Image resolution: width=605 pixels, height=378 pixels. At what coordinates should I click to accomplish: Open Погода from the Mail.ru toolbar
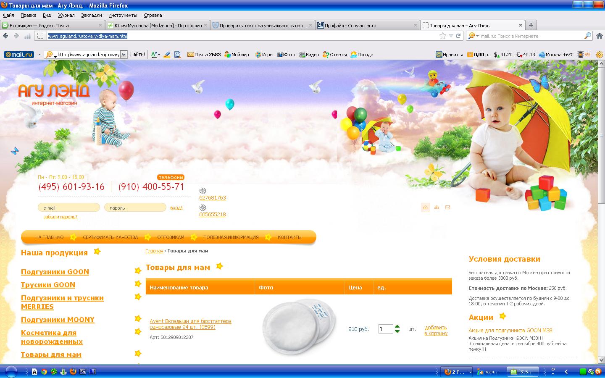(x=362, y=55)
